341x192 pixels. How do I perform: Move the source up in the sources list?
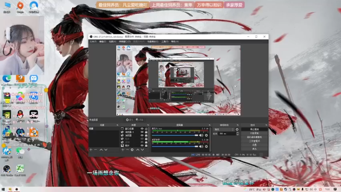pyautogui.click(x=138, y=150)
